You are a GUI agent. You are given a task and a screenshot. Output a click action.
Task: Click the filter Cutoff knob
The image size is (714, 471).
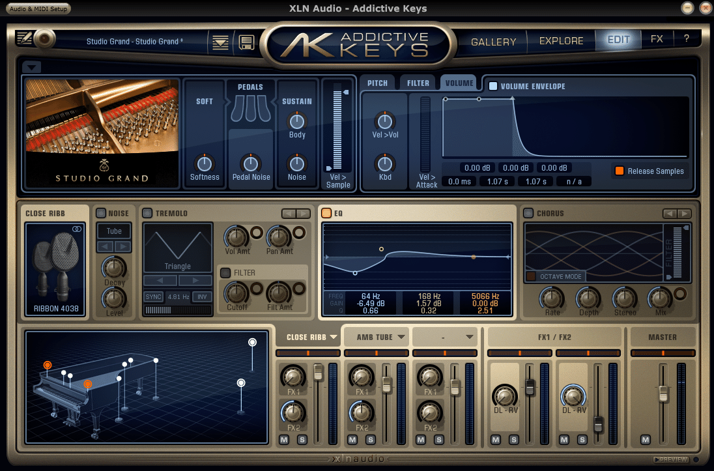click(x=236, y=293)
